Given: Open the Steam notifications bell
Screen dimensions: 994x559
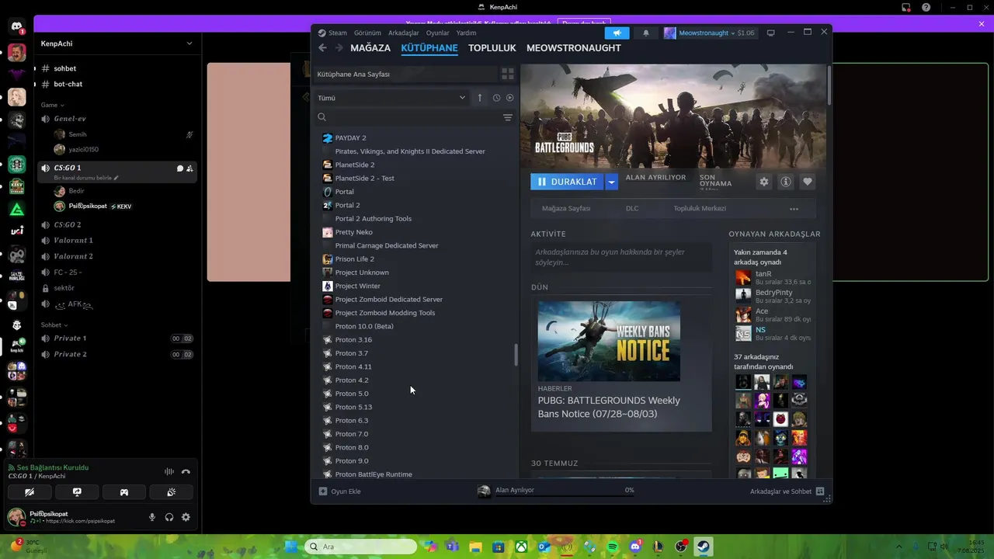Looking at the screenshot, I should click(x=645, y=33).
